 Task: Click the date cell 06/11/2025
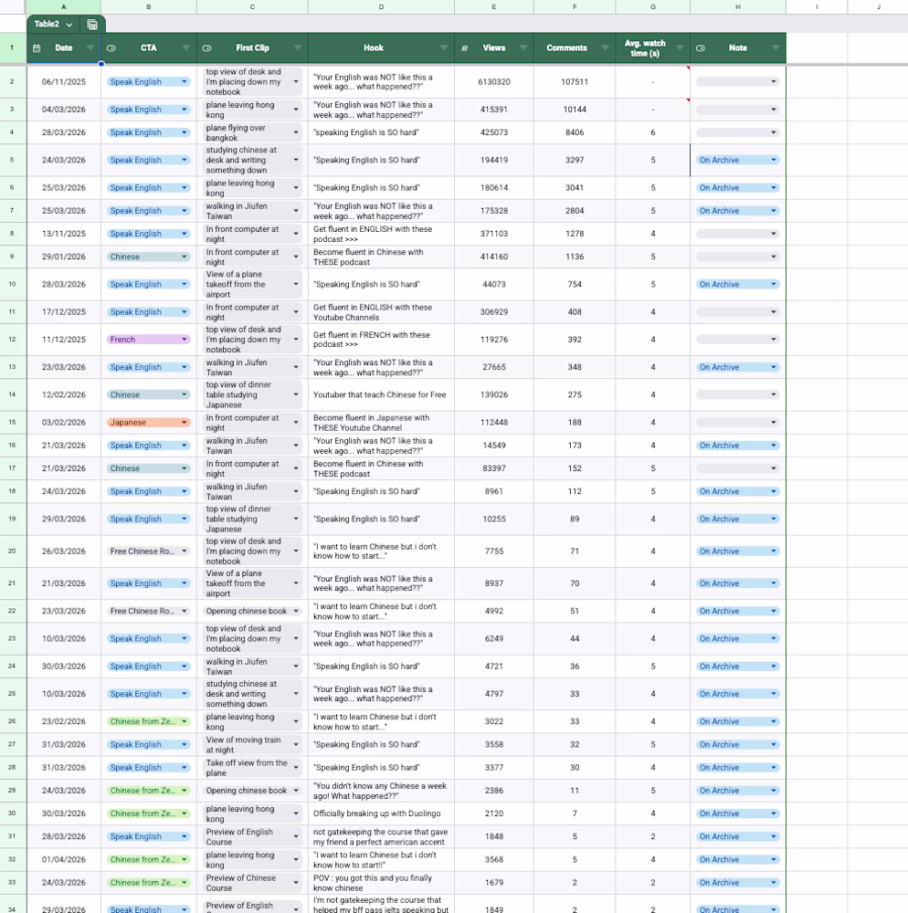pos(63,81)
